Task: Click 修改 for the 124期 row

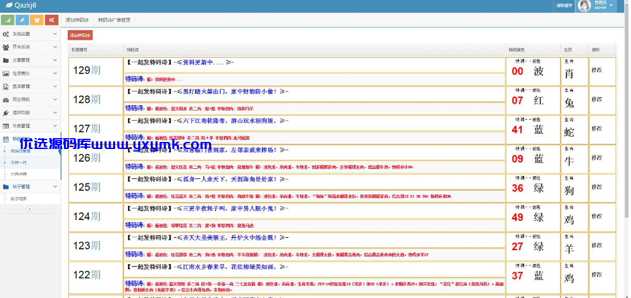Action: (596, 216)
